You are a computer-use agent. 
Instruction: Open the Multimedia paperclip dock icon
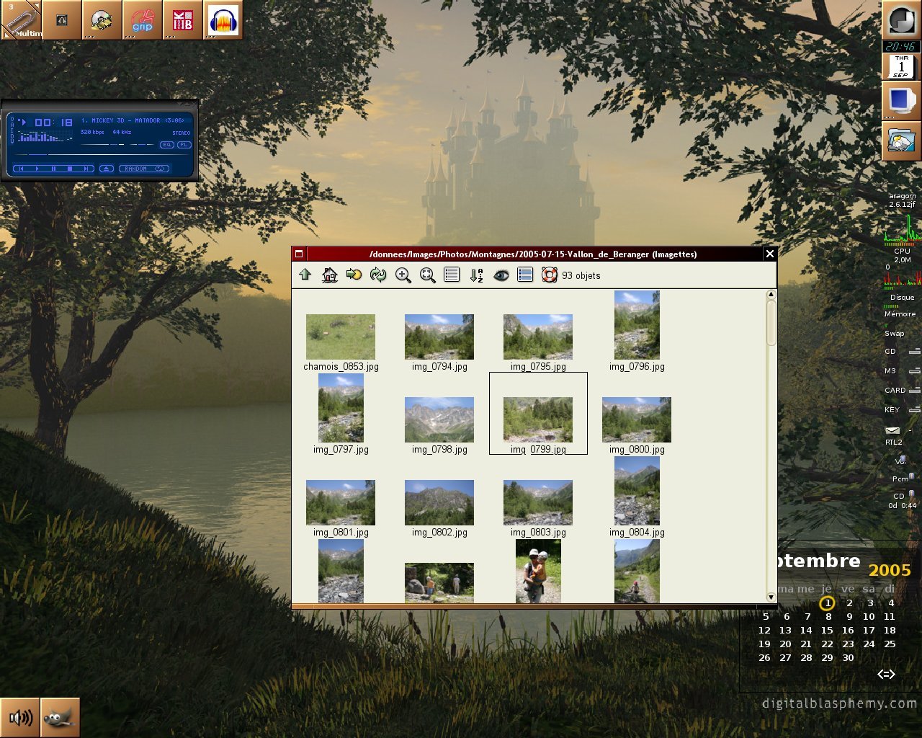pos(20,19)
